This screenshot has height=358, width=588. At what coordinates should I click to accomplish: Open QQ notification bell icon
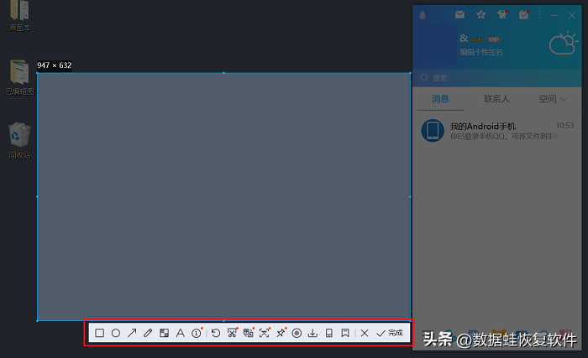[423, 15]
